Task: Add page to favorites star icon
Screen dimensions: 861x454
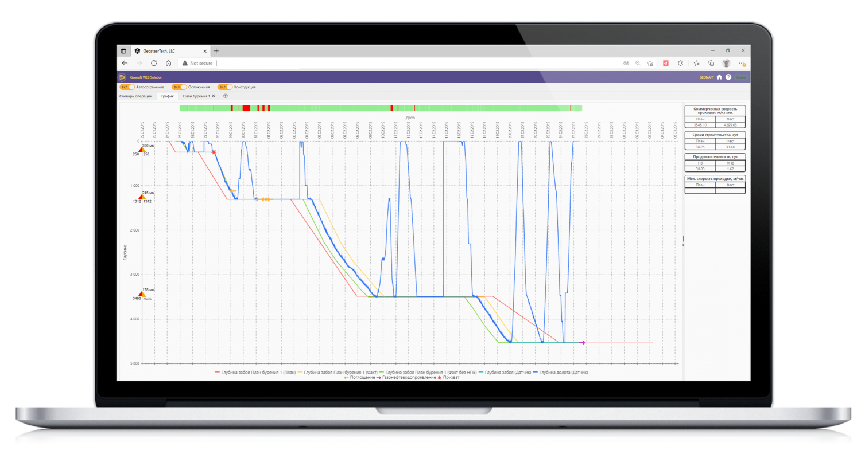Action: coord(650,64)
